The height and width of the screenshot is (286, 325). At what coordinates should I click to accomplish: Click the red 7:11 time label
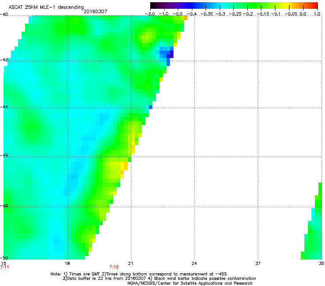tap(4, 267)
